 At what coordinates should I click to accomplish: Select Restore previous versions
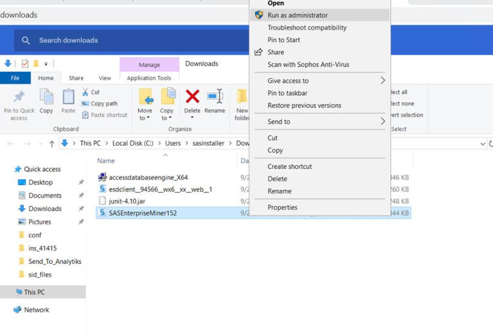320,105
